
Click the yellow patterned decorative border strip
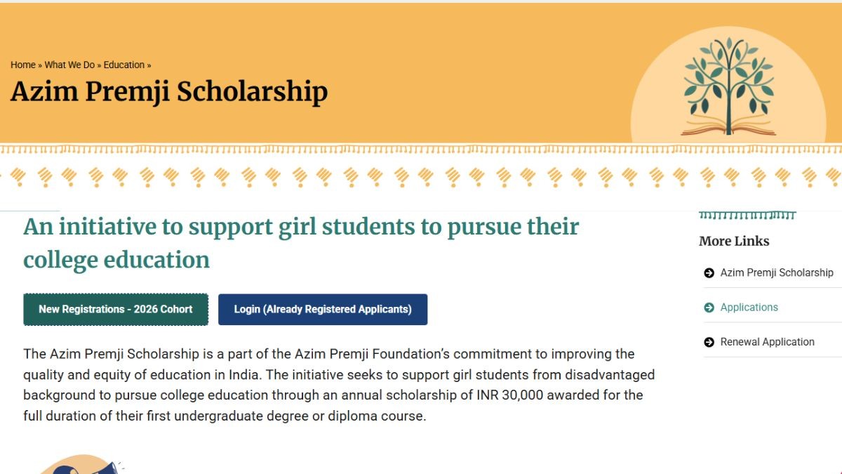click(x=421, y=167)
